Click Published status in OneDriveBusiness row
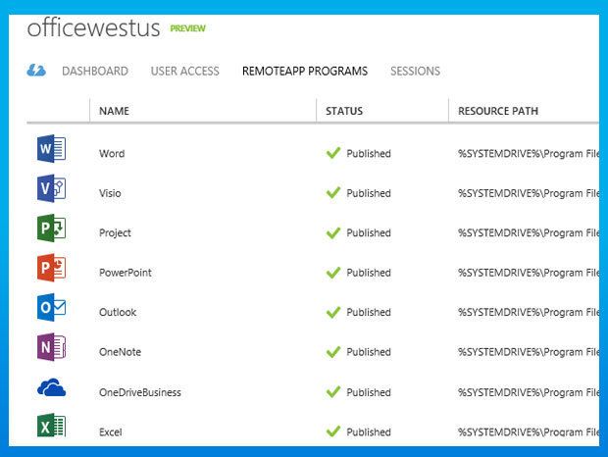The height and width of the screenshot is (457, 608). click(x=369, y=392)
